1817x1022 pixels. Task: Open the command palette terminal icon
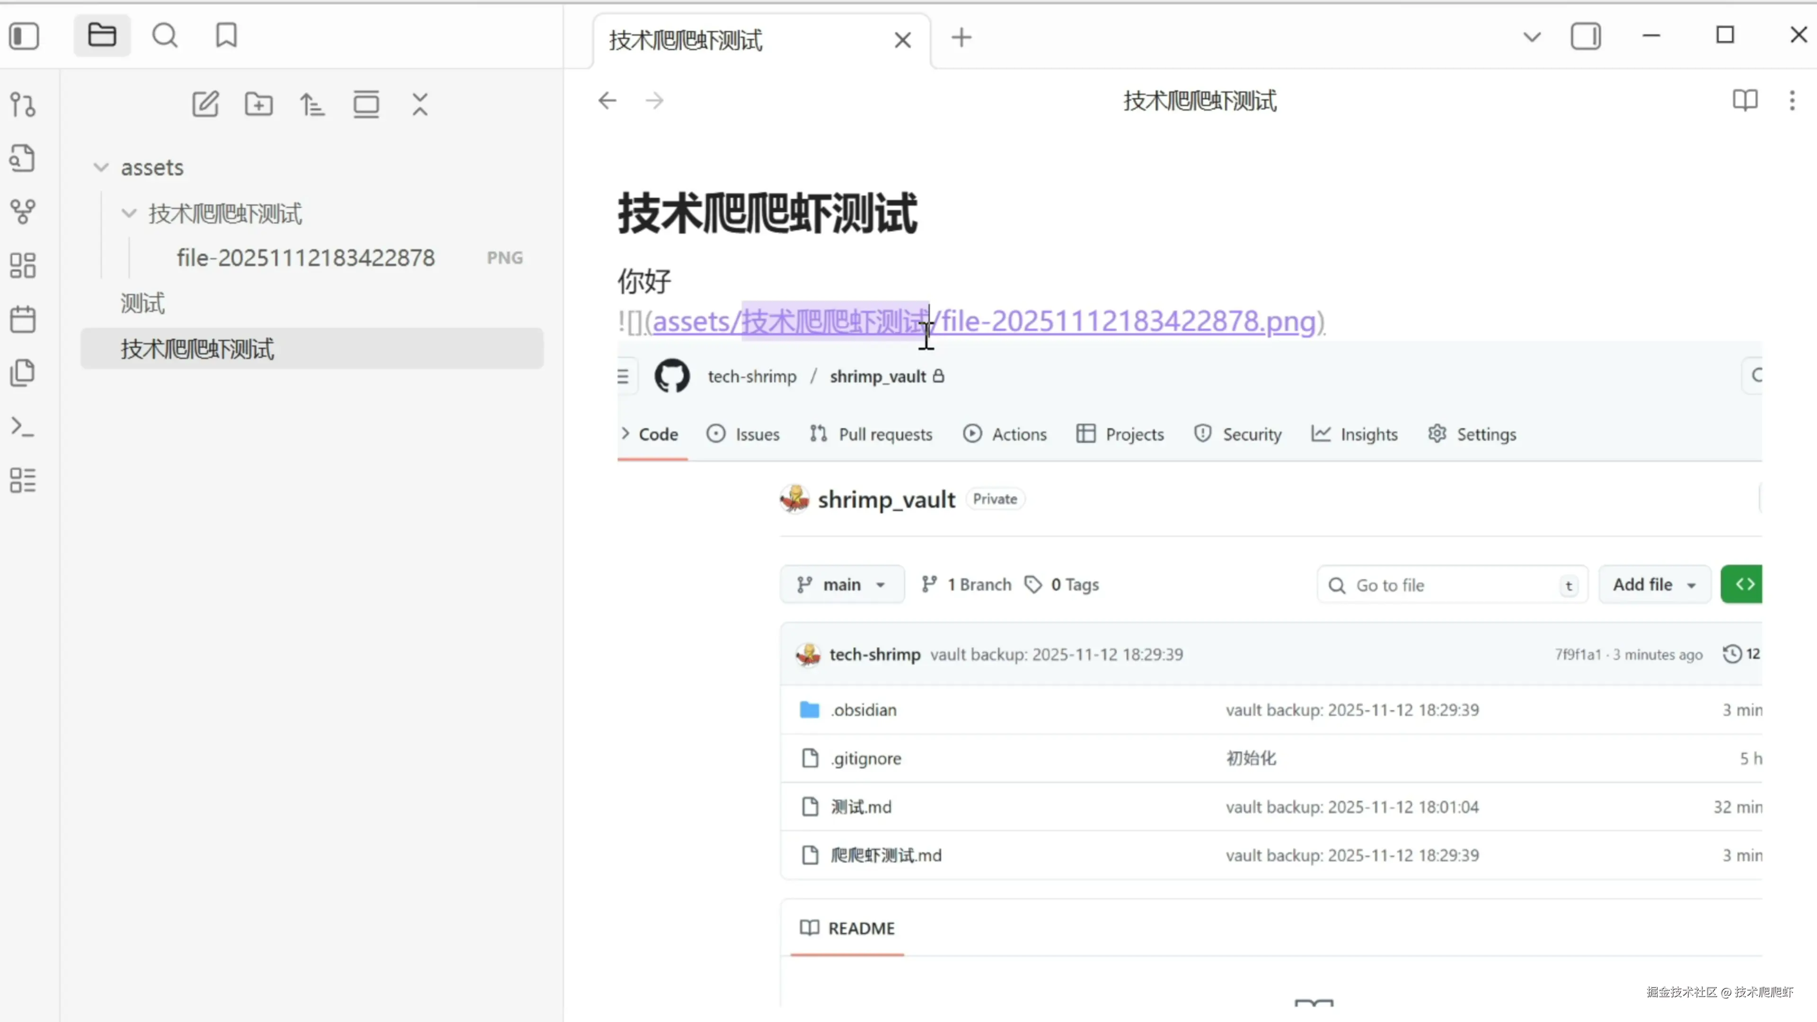click(x=23, y=427)
